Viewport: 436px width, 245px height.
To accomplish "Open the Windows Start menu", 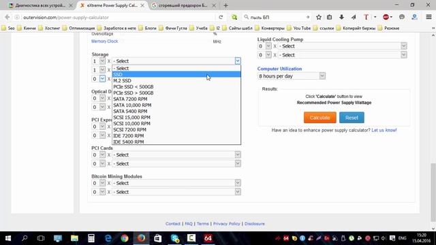I will (8, 238).
